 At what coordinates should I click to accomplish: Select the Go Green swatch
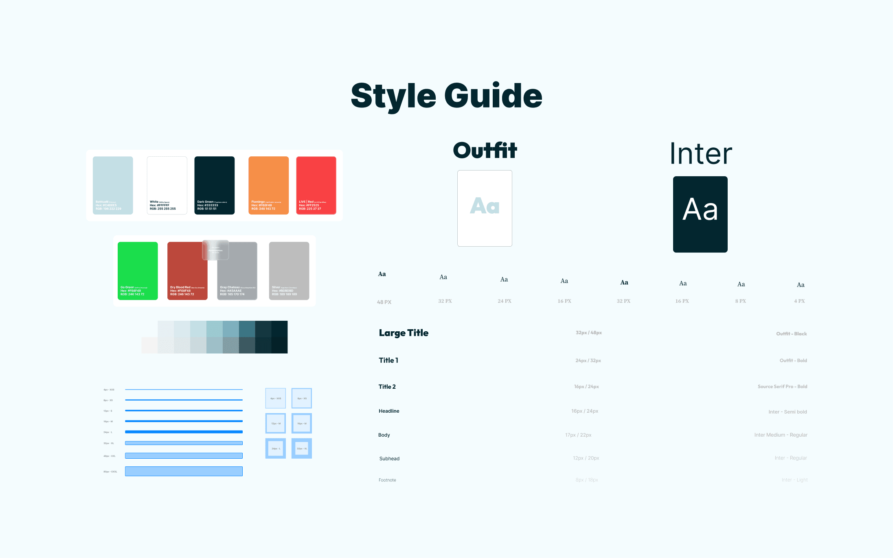click(x=138, y=271)
